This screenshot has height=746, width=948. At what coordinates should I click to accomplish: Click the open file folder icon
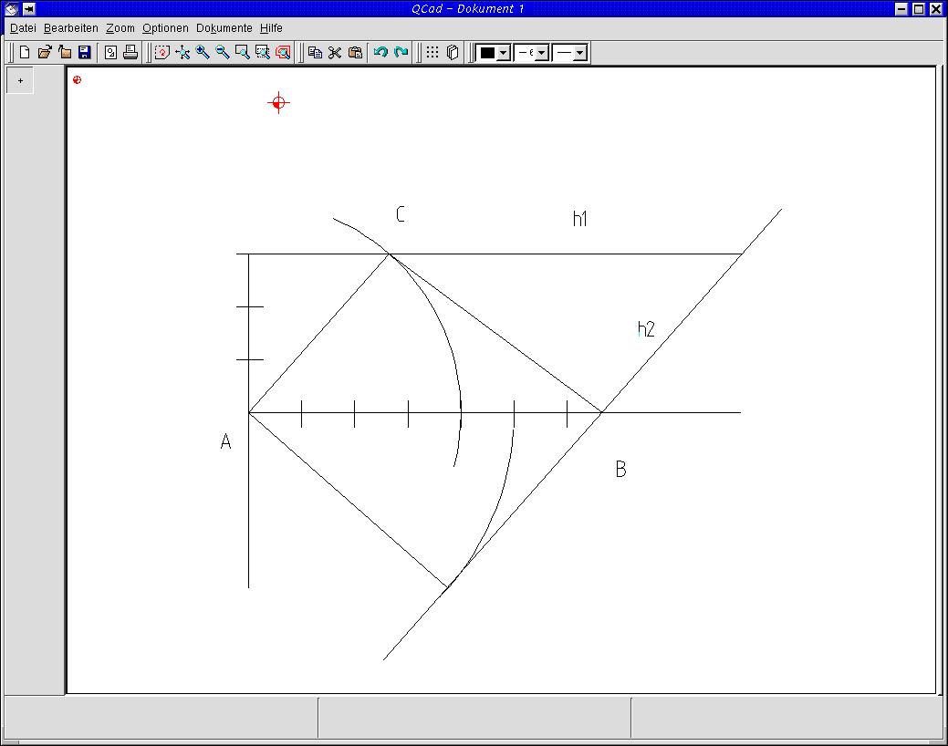[x=45, y=53]
